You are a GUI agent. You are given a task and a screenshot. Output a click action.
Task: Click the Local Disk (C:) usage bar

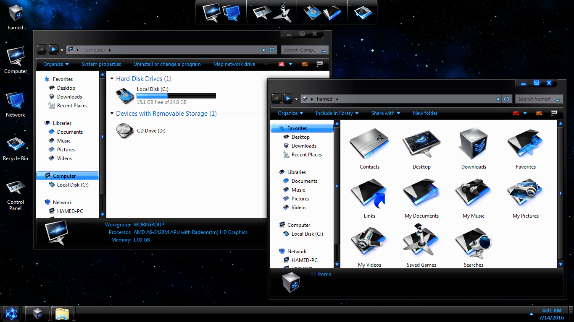click(176, 96)
